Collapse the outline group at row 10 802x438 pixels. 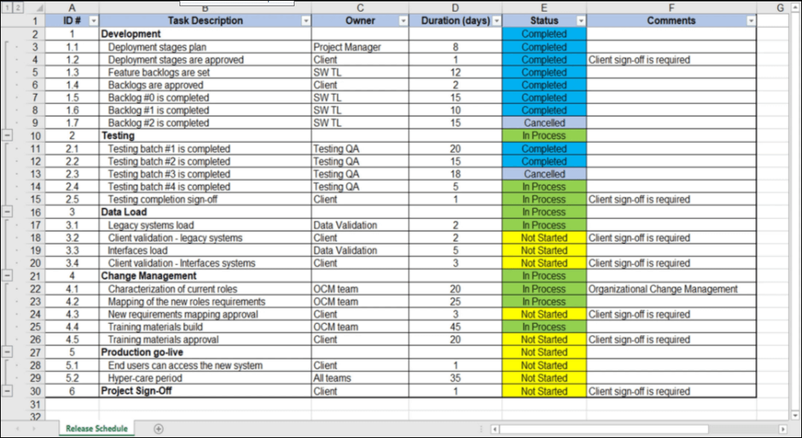coord(8,136)
